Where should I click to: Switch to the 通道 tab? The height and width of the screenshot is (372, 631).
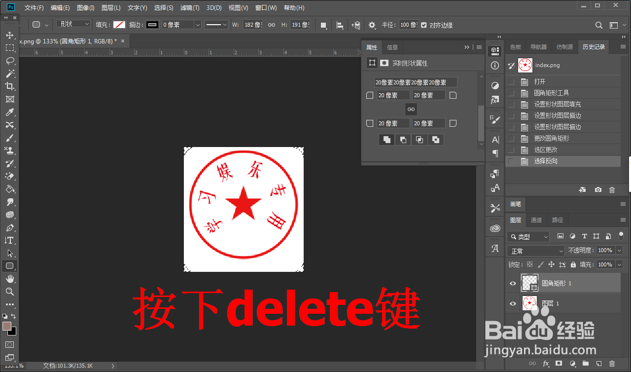[x=536, y=220]
